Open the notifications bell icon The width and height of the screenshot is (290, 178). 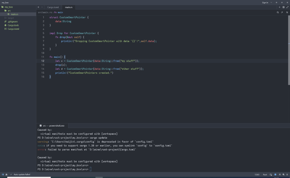(287, 175)
